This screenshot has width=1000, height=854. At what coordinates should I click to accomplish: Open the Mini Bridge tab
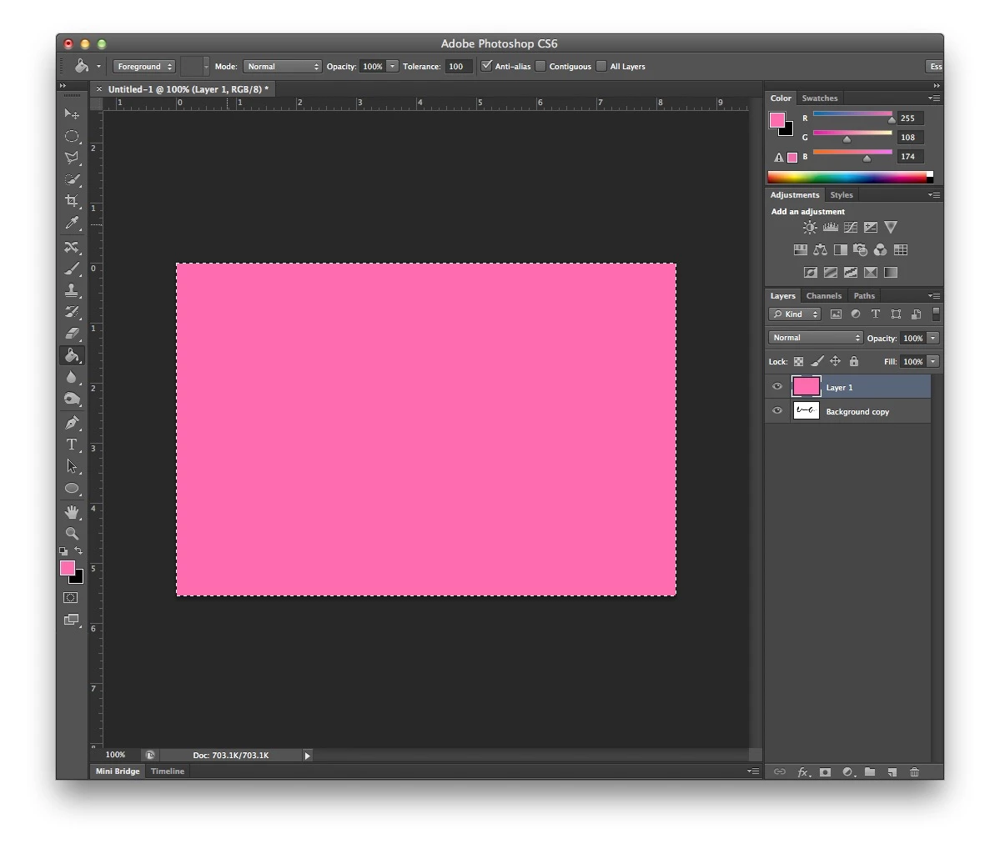[118, 771]
